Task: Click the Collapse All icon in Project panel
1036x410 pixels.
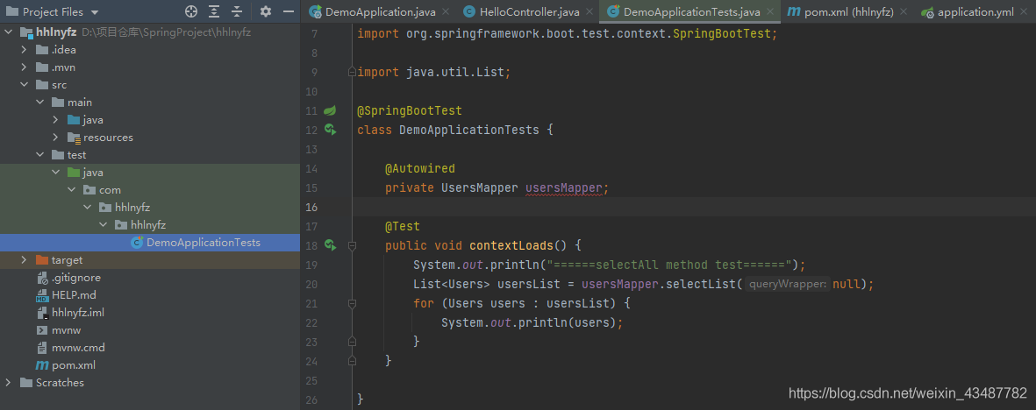Action: coord(237,12)
